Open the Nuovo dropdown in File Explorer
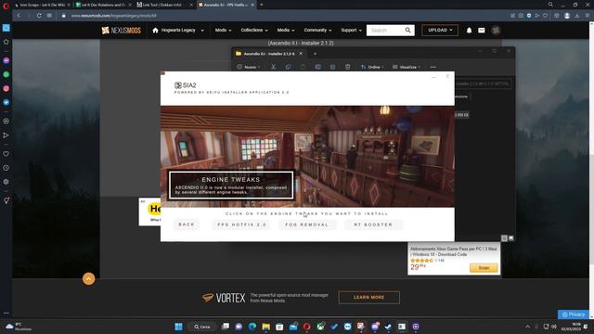The height and width of the screenshot is (334, 594). [x=249, y=67]
